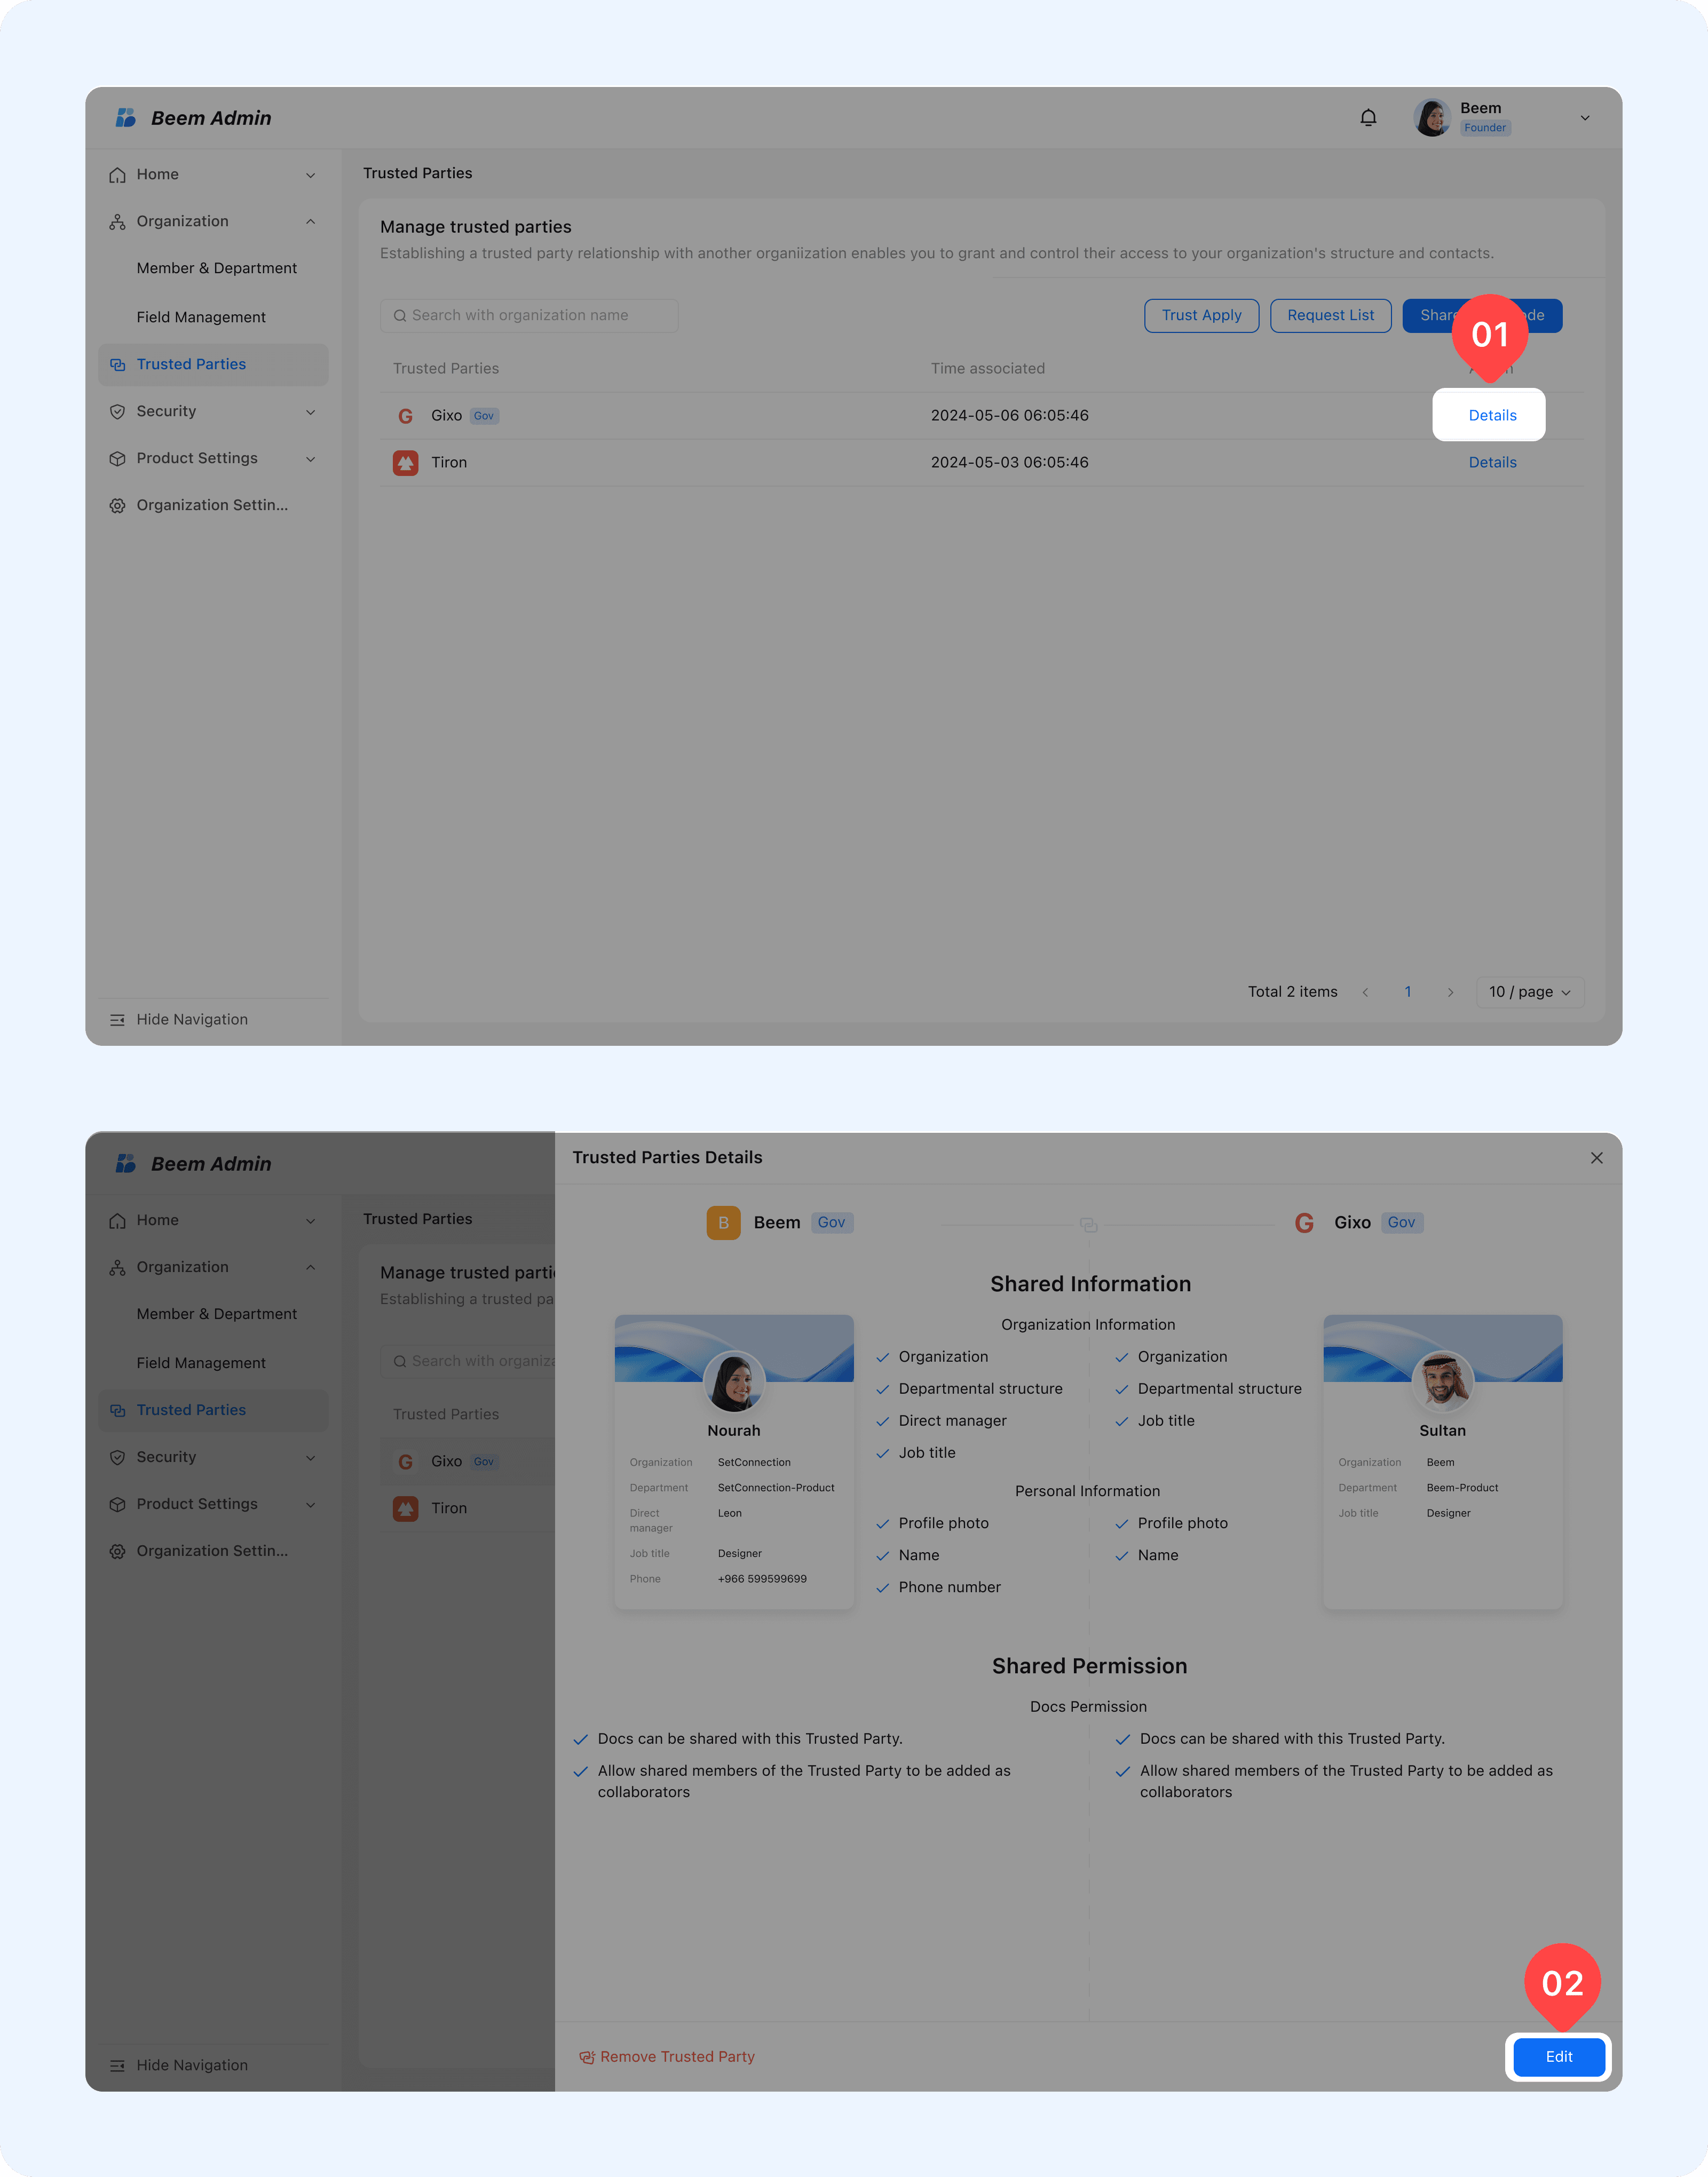Click the organization name search field
The width and height of the screenshot is (1708, 2177).
pos(529,315)
